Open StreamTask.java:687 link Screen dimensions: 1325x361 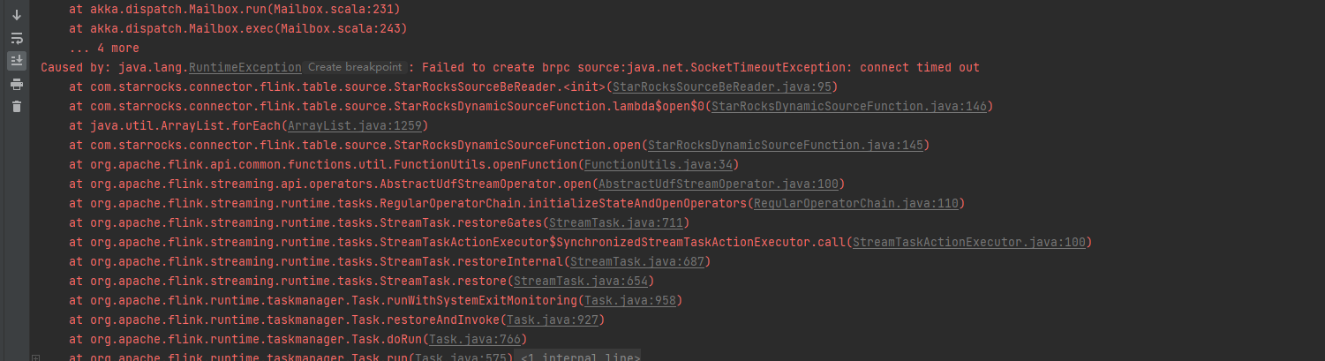(636, 261)
